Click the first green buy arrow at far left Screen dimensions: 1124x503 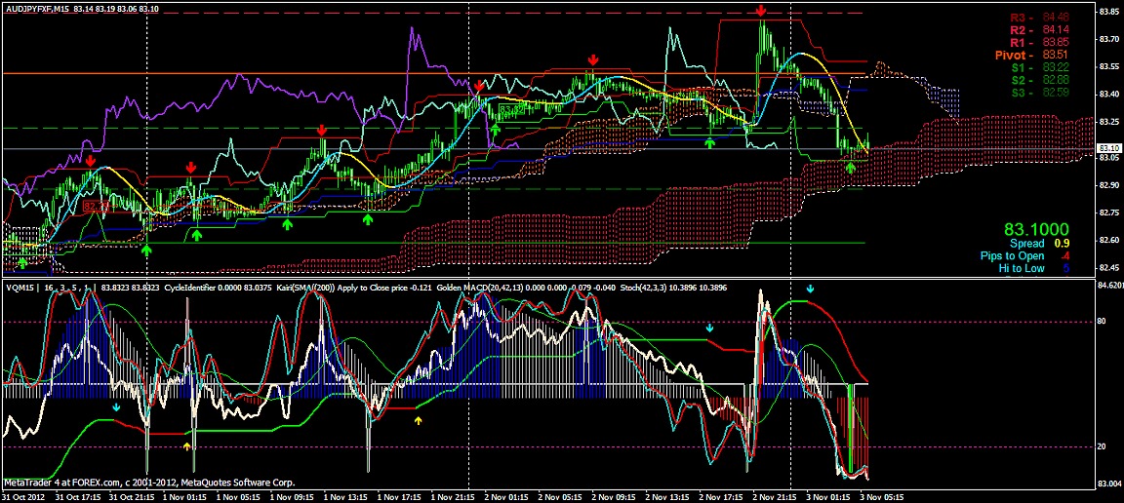point(22,263)
